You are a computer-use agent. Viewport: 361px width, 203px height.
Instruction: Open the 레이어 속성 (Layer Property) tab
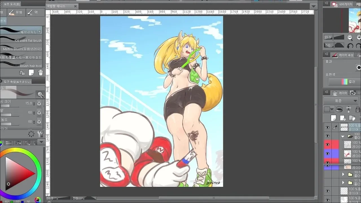(342, 55)
